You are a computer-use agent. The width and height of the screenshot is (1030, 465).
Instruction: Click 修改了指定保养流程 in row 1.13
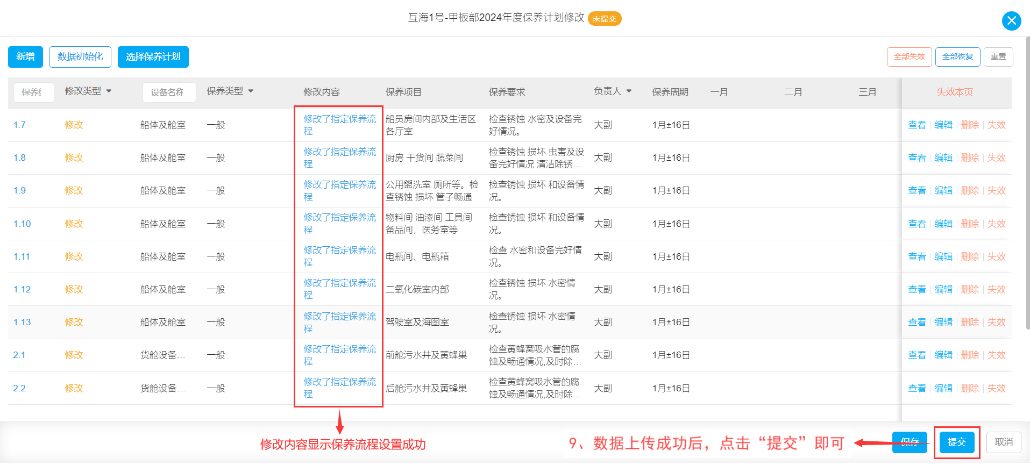(339, 322)
